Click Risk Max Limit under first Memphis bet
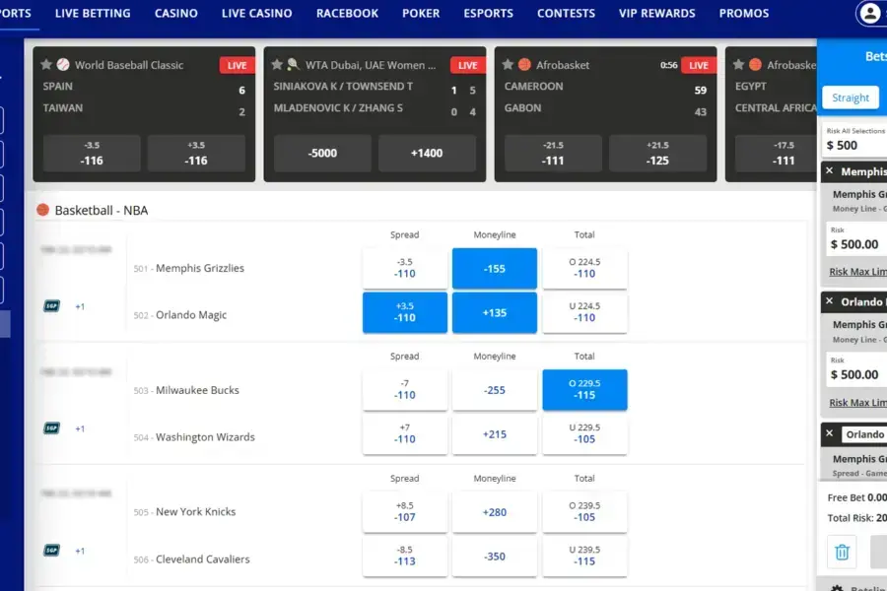887x591 pixels. pos(857,272)
